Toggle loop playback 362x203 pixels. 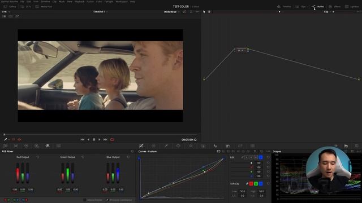pyautogui.click(x=112, y=139)
